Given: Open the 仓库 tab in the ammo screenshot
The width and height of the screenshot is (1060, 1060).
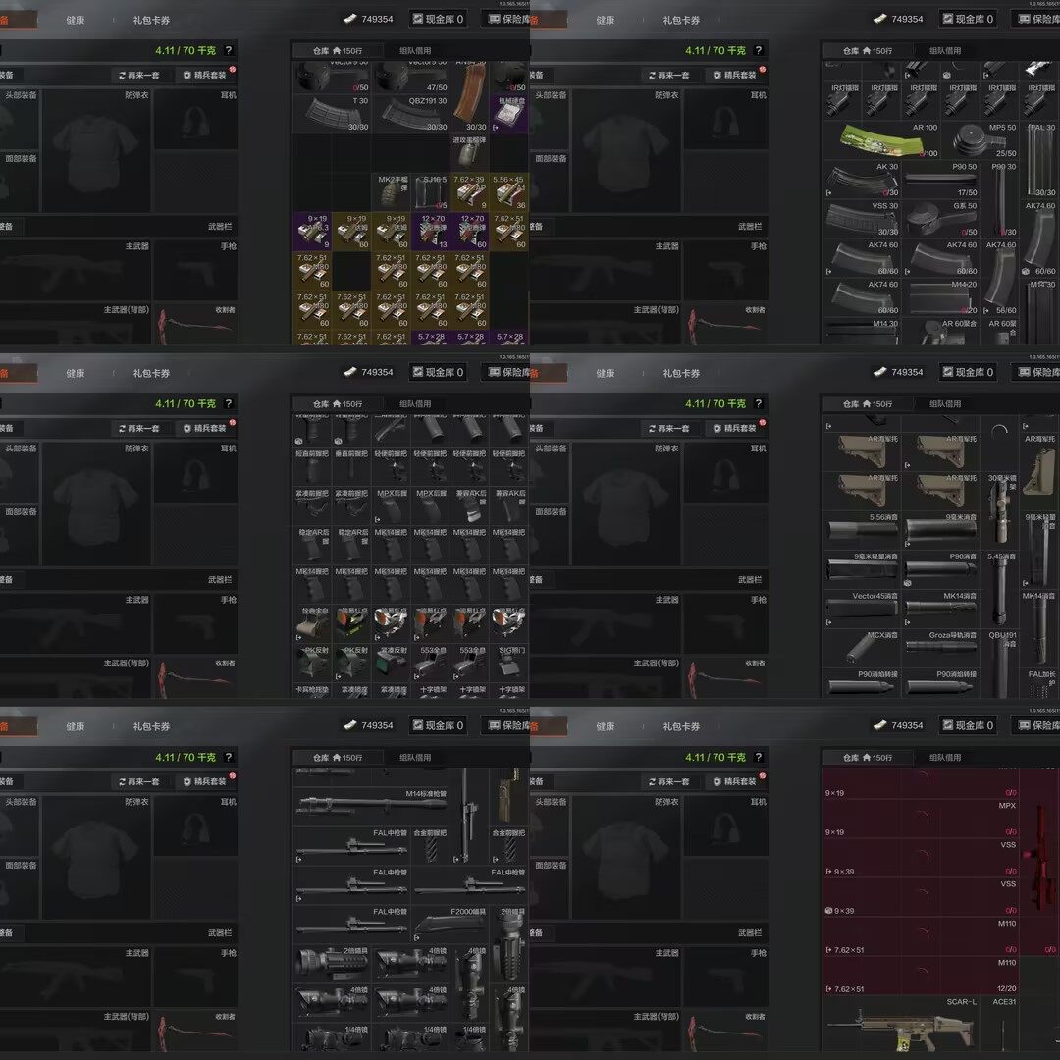Looking at the screenshot, I should (338, 51).
